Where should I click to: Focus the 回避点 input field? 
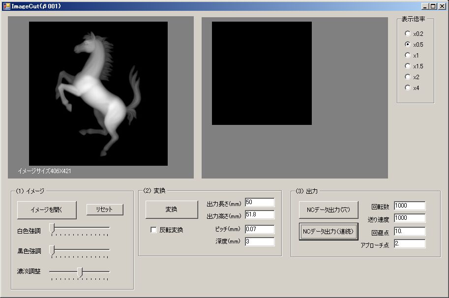410,231
